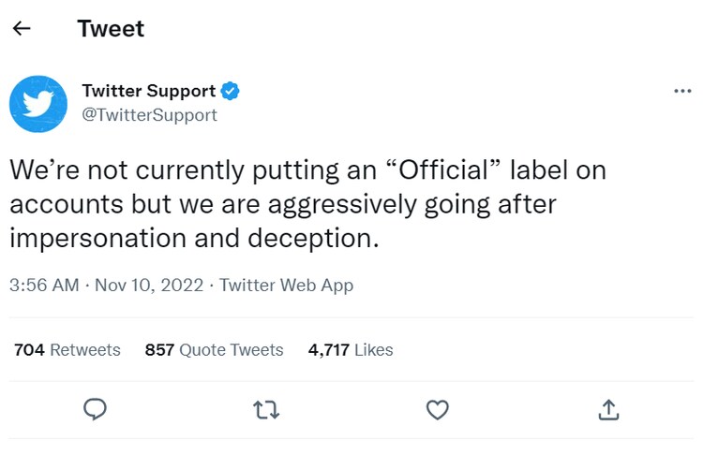
Task: Click the word "deception" in the tweet
Action: [313, 238]
